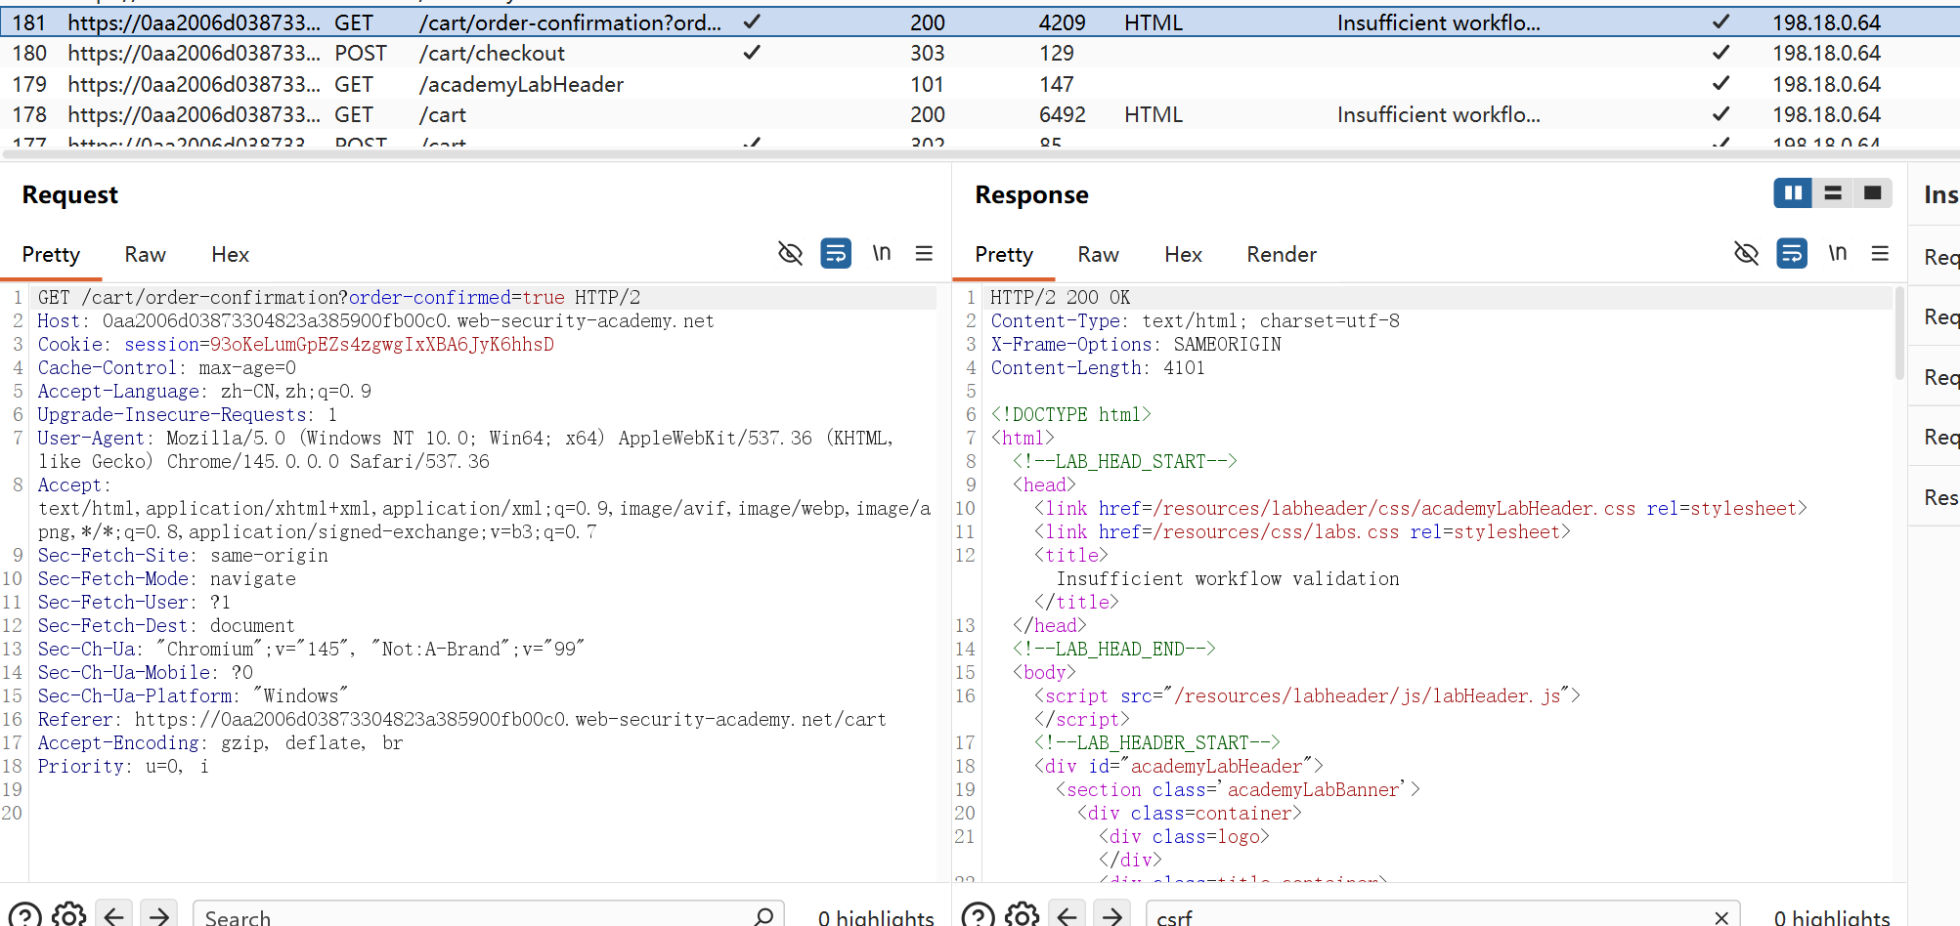Image resolution: width=1960 pixels, height=926 pixels.
Task: Click the Referer header line in Request
Action: [461, 719]
